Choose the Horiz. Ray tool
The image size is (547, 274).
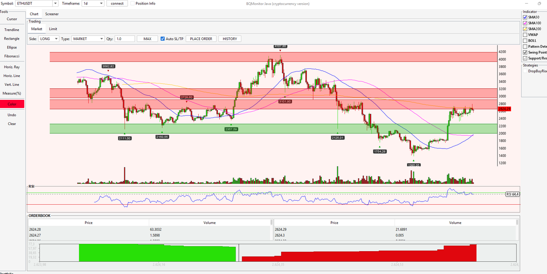[x=12, y=67]
